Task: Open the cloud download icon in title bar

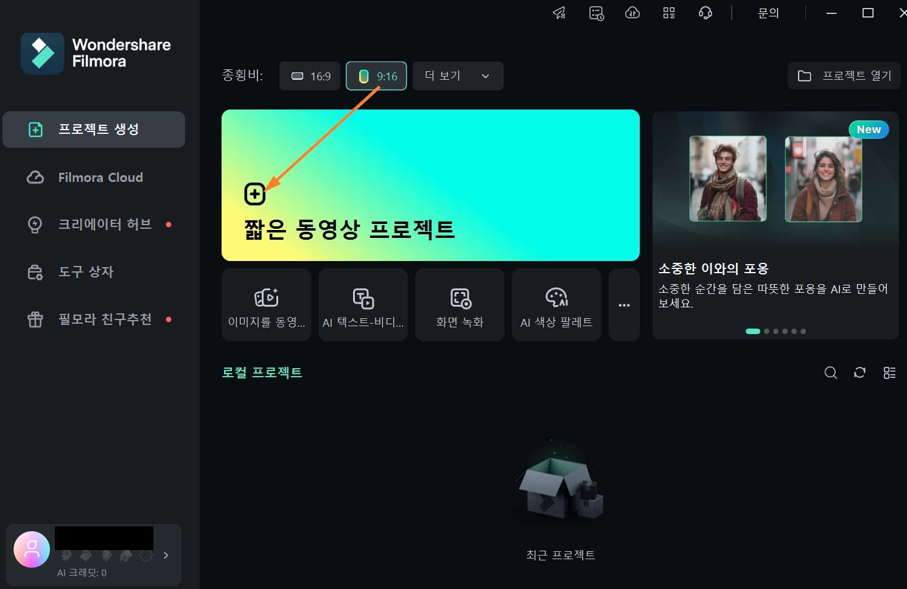Action: tap(632, 13)
